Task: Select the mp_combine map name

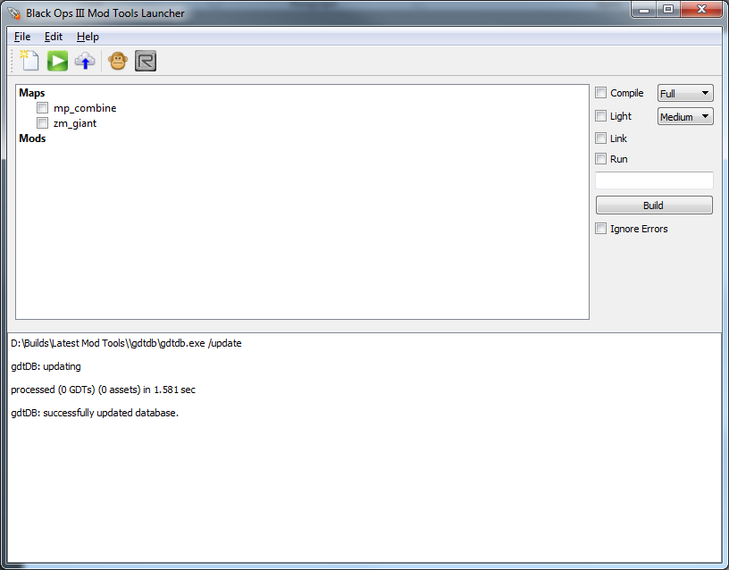Action: point(85,108)
